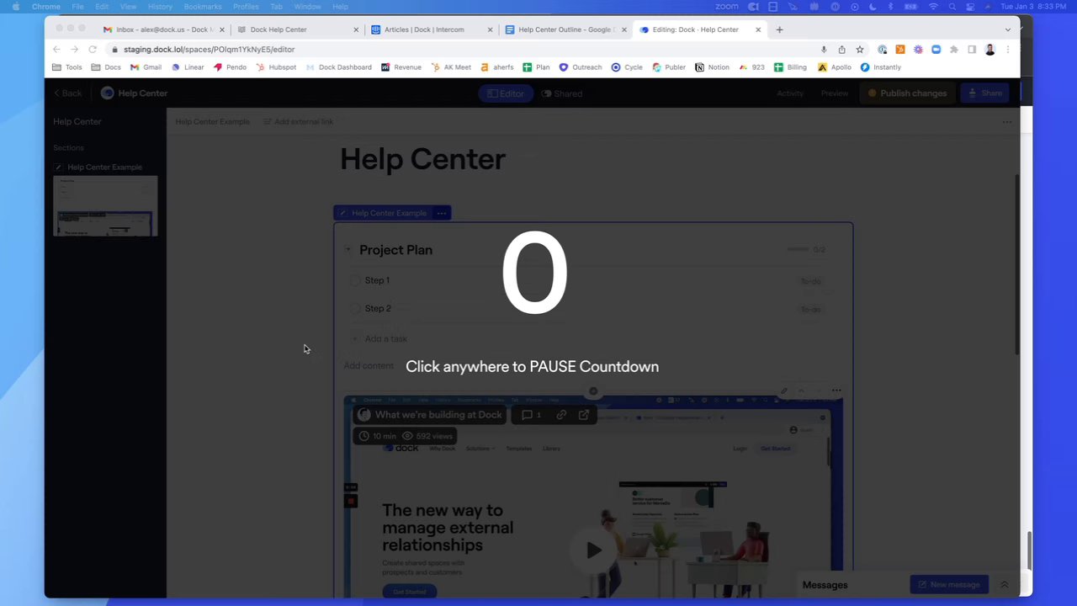Open a new Chrome tab

tap(779, 29)
